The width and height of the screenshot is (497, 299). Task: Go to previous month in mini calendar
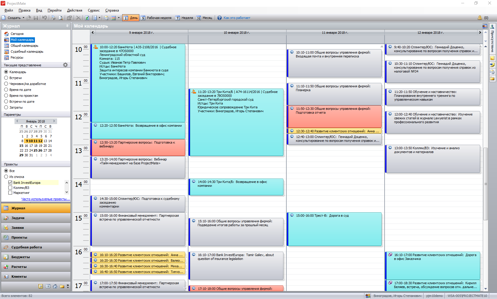pos(17,121)
